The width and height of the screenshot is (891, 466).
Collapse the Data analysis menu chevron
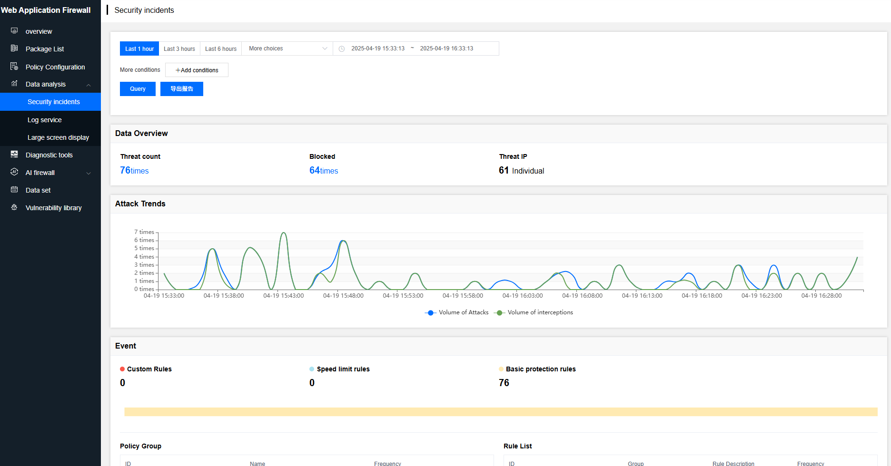point(89,85)
